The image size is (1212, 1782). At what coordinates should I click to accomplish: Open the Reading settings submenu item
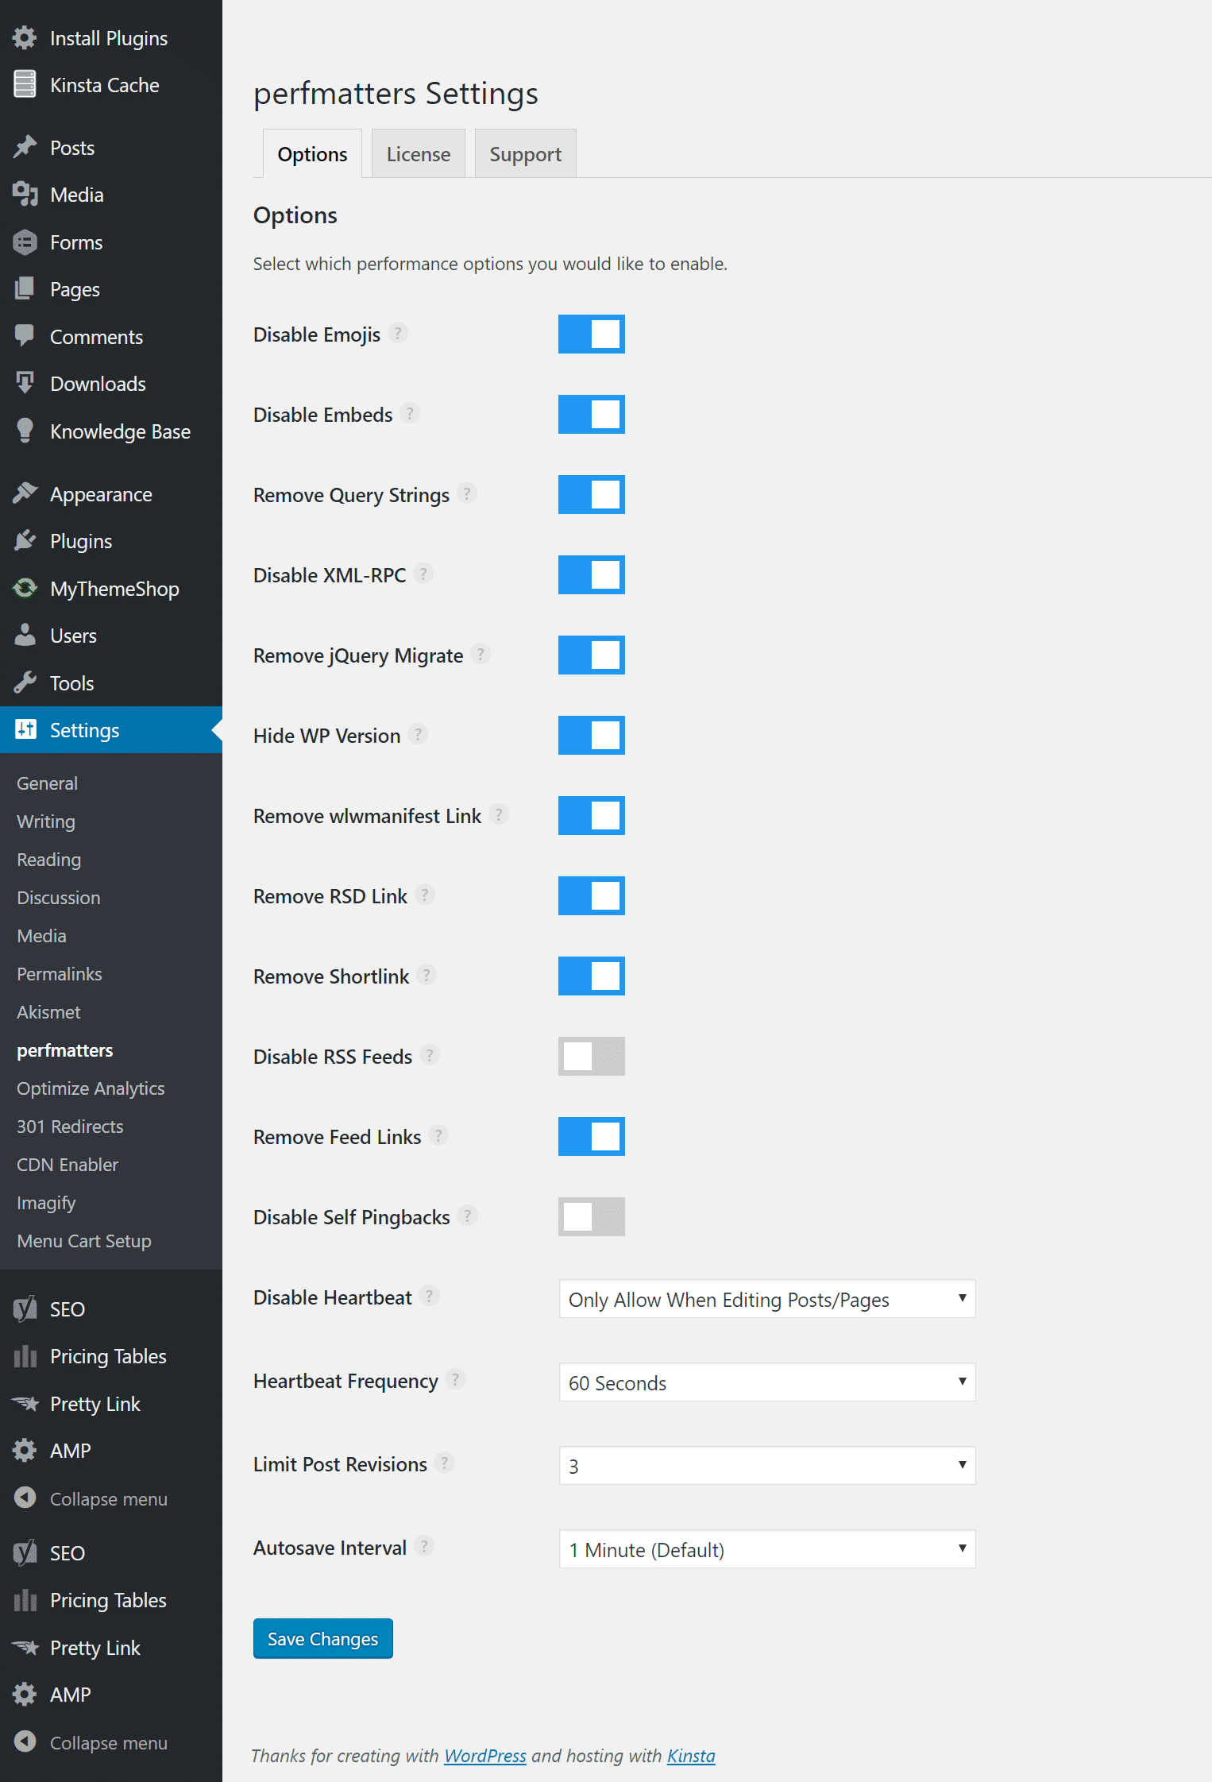coord(49,859)
